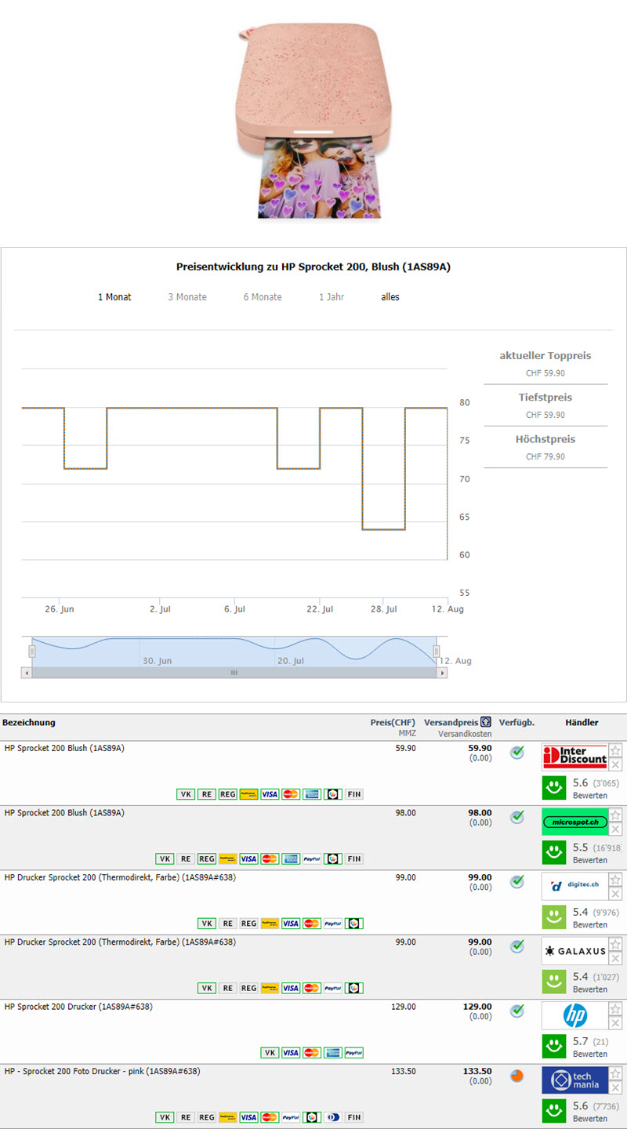Open the microspot.ch merchant logo
This screenshot has height=1129, width=627.
point(574,822)
